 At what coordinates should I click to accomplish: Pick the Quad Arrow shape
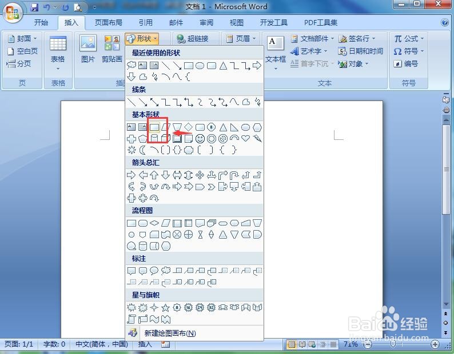click(x=200, y=175)
